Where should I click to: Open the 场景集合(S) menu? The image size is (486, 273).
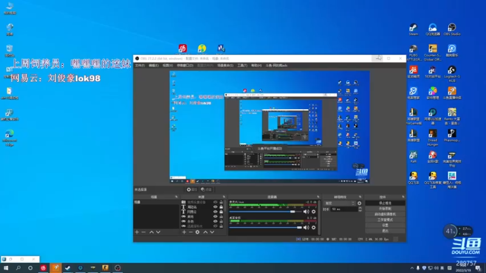coord(225,66)
